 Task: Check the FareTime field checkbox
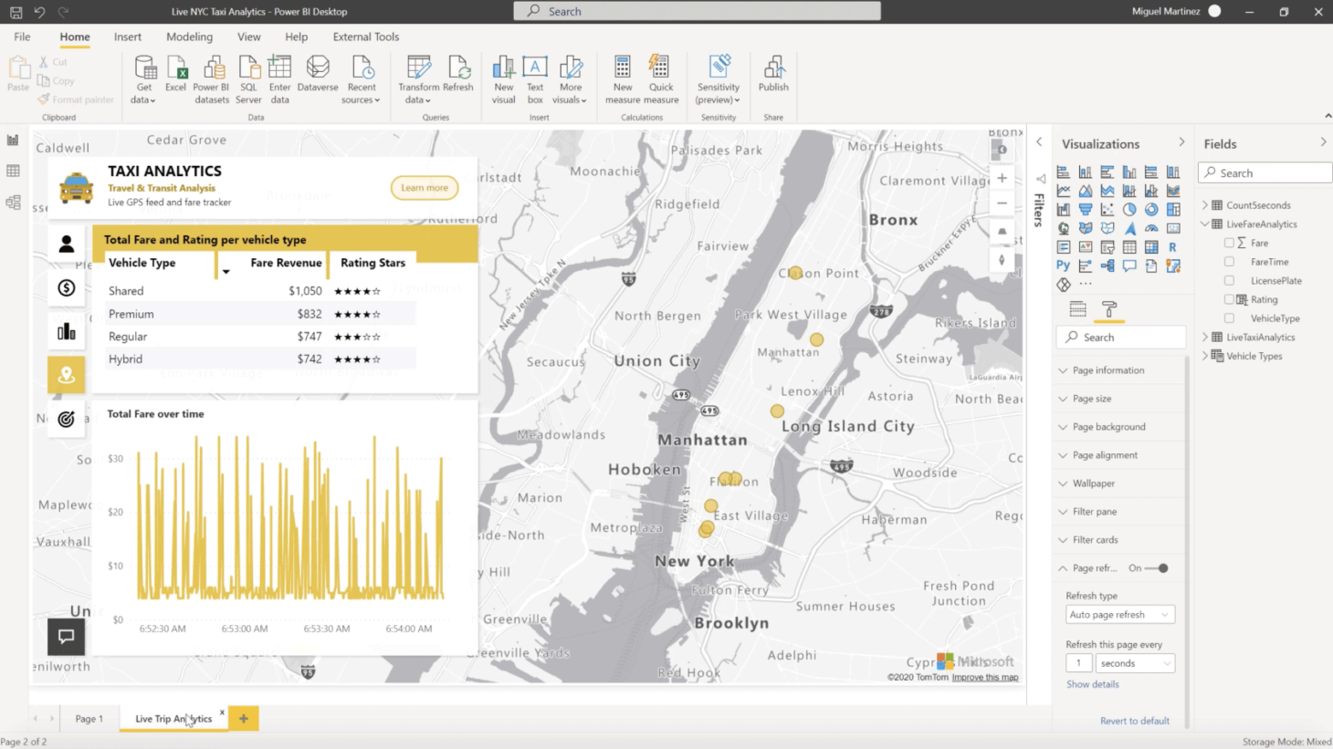(x=1229, y=262)
